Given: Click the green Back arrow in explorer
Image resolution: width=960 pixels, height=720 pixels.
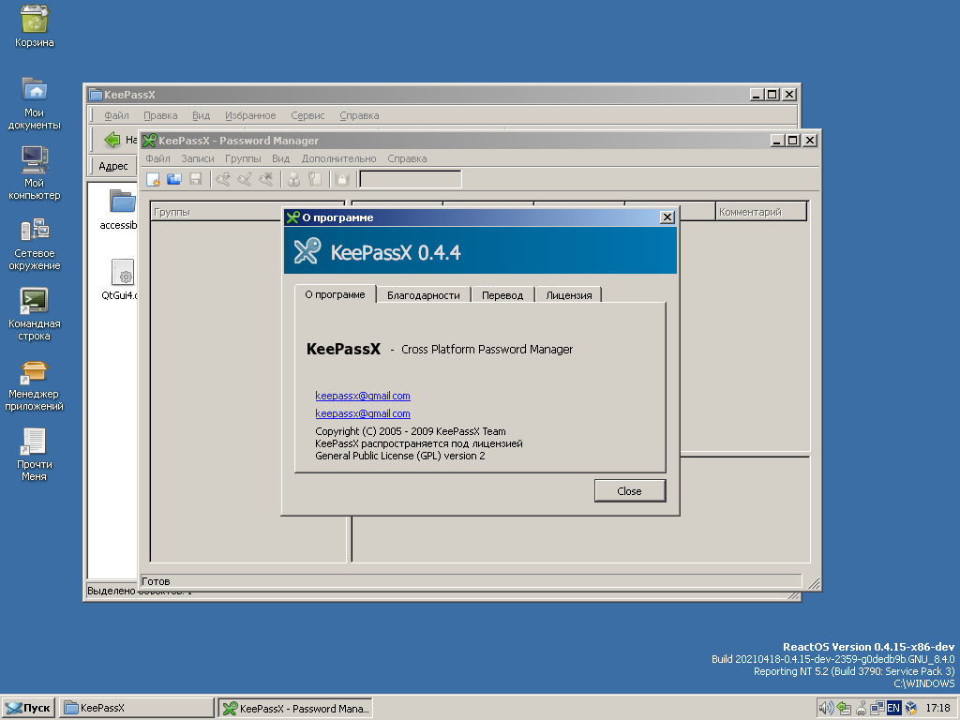Looking at the screenshot, I should click(x=112, y=140).
